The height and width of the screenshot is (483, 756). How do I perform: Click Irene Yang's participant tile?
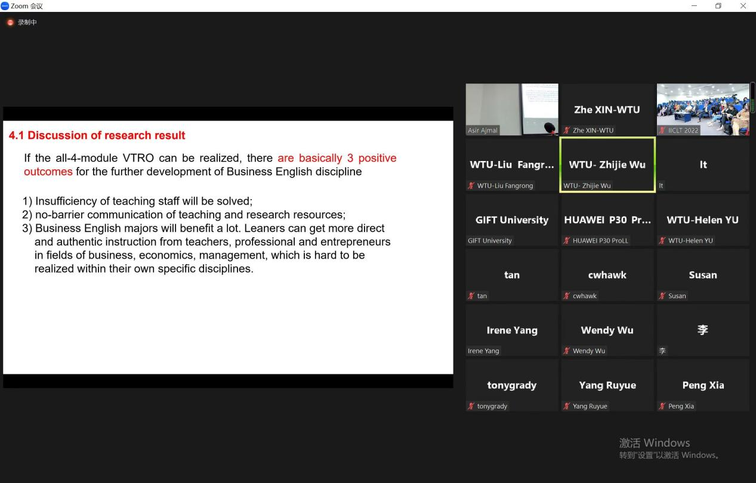click(511, 330)
